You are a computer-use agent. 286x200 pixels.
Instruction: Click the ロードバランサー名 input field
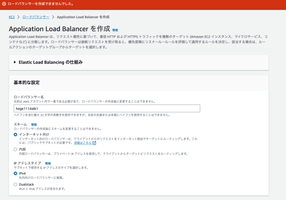coord(107,108)
